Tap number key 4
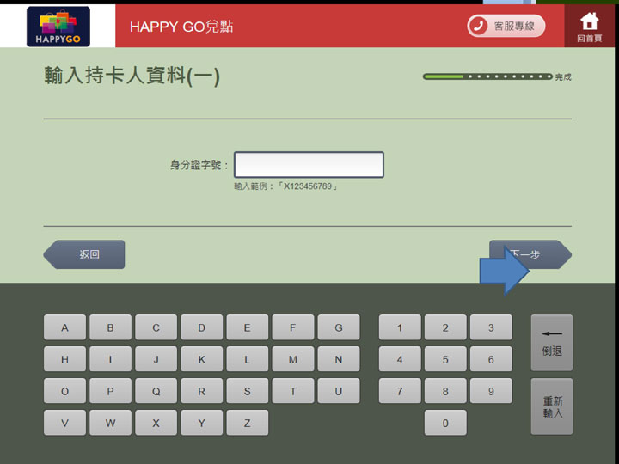The width and height of the screenshot is (619, 464). coord(400,359)
